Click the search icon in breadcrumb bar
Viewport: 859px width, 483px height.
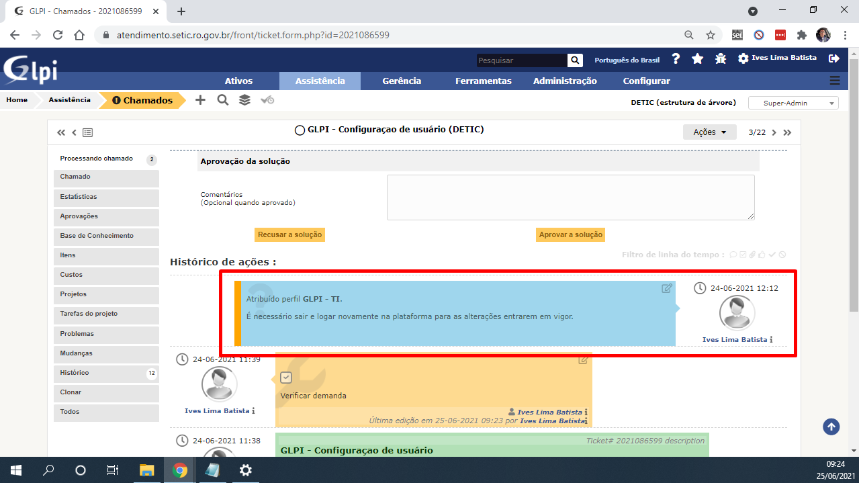click(223, 100)
